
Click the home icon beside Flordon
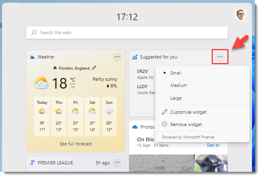tap(55, 68)
